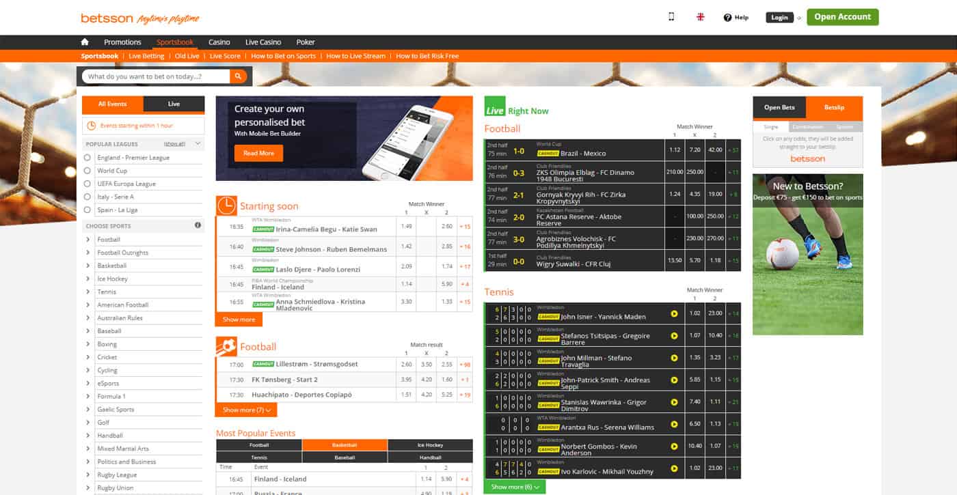957x495 pixels.
Task: Expand the Basketball sport in sidebar
Action: (x=88, y=266)
